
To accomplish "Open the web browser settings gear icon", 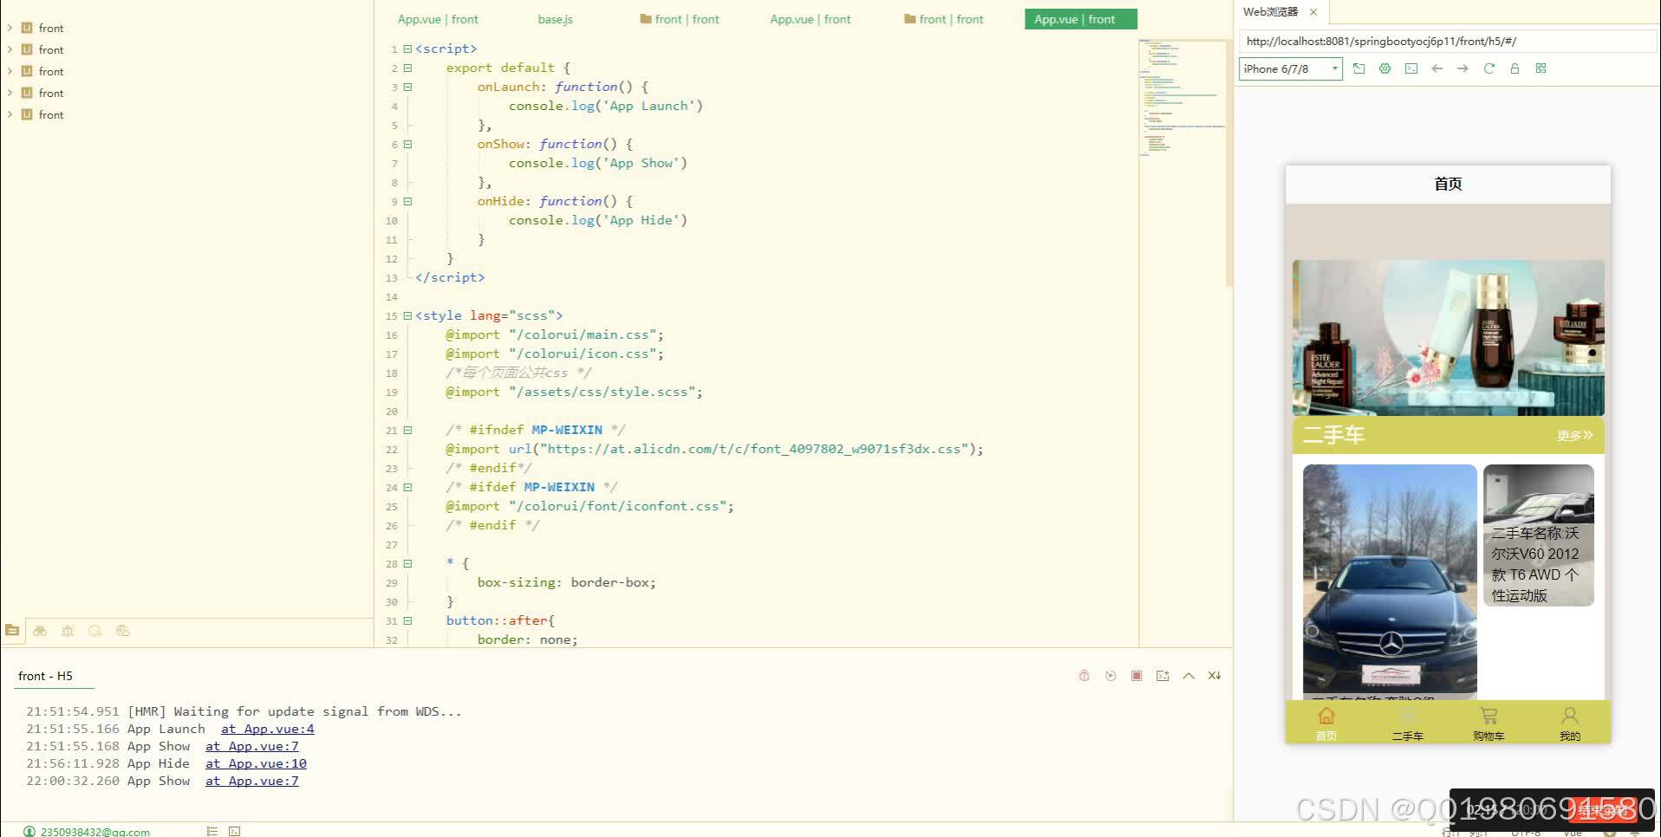I will coord(1384,68).
